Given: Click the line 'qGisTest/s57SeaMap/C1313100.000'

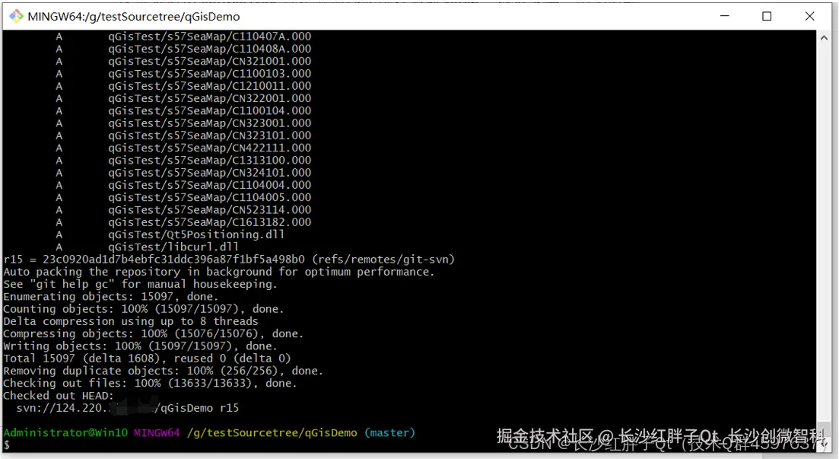Looking at the screenshot, I should point(210,160).
